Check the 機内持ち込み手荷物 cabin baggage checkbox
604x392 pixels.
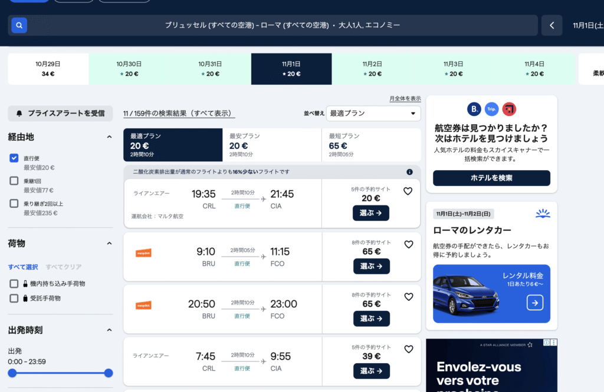tap(14, 284)
